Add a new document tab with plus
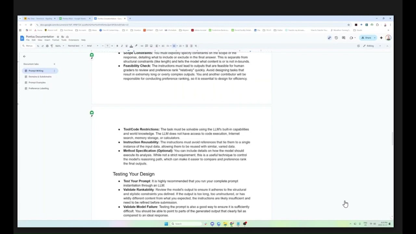The height and width of the screenshot is (234, 416). [54, 64]
